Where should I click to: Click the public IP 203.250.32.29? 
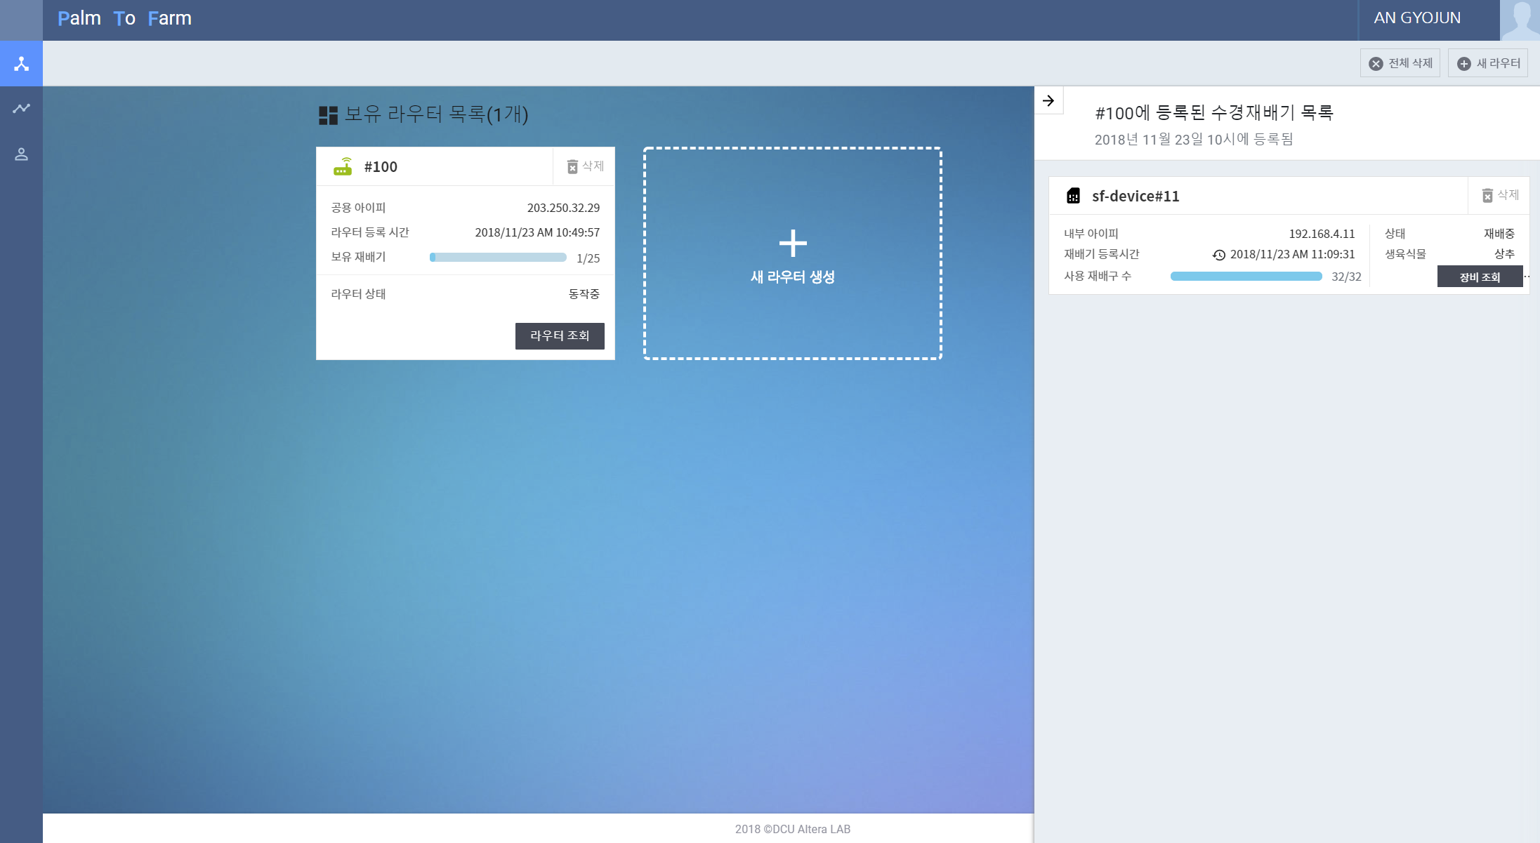(x=563, y=208)
